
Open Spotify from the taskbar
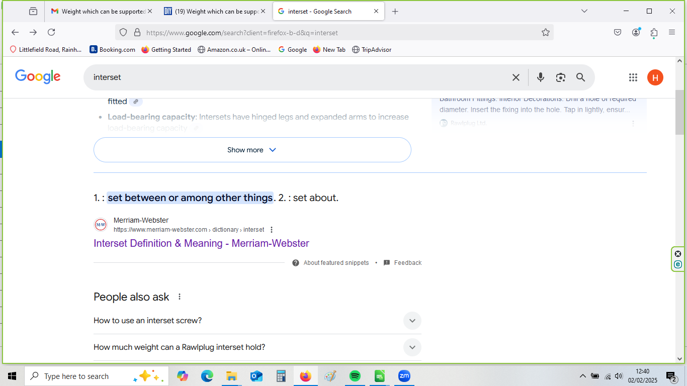[x=355, y=376]
